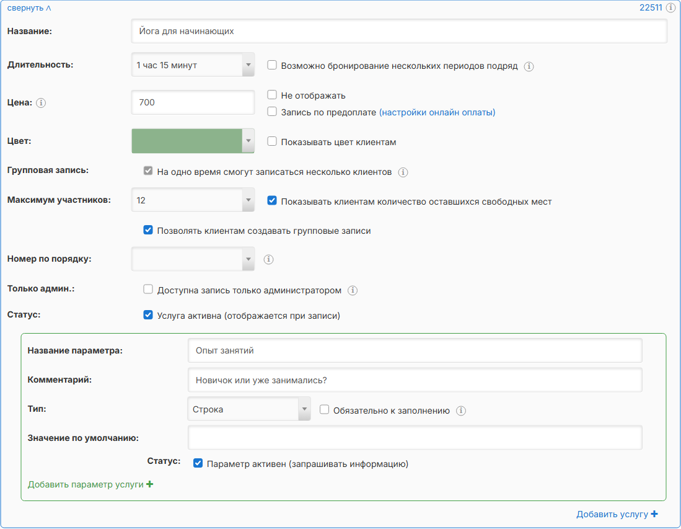Click info icon beside administrator-only booking option
The height and width of the screenshot is (529, 681).
coord(353,290)
